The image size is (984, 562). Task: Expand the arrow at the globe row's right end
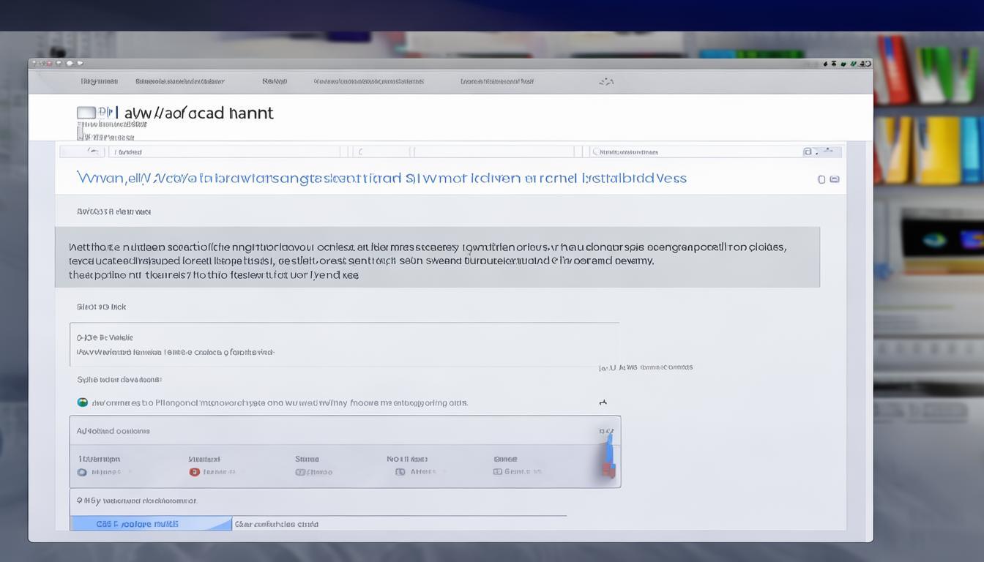(603, 402)
